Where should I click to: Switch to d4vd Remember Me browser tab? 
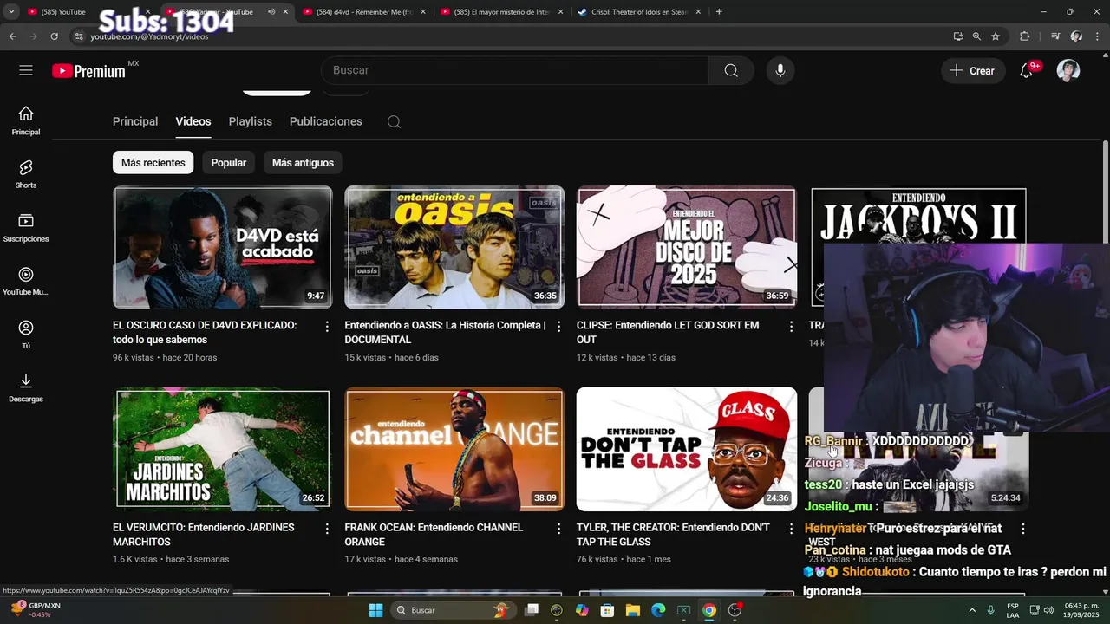(362, 12)
